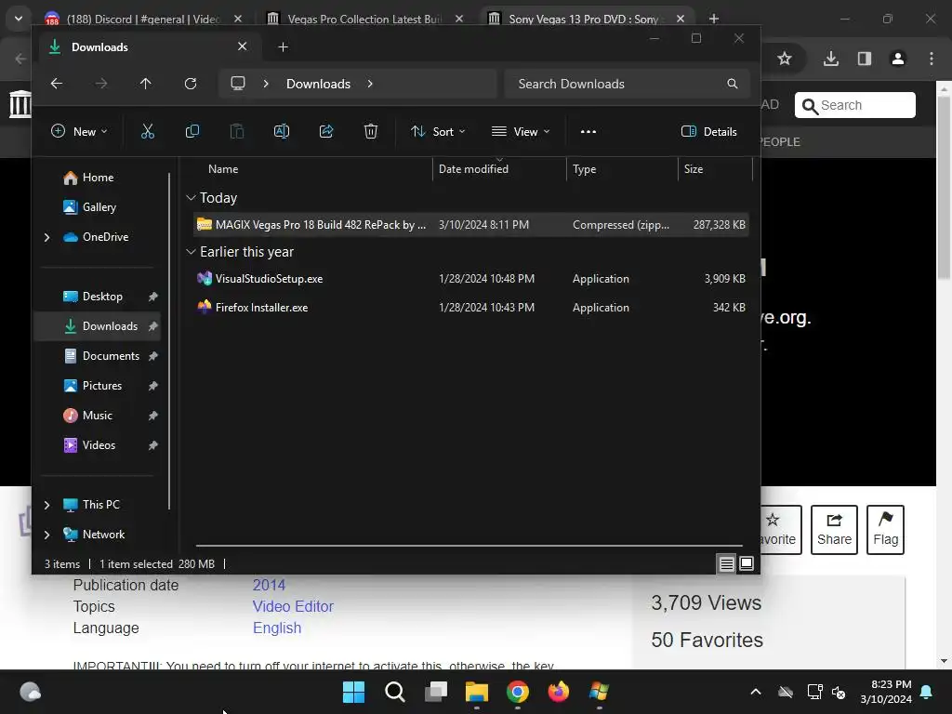
Task: Open the Windows Start menu
Action: point(353,692)
